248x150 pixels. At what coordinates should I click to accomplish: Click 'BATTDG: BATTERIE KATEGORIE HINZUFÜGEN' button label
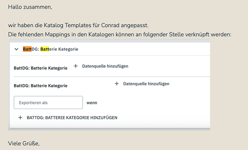pos(72,118)
